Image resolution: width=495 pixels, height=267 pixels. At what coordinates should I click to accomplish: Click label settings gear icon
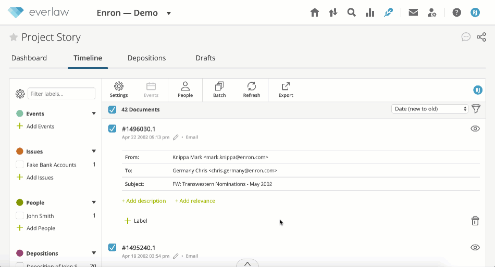(20, 94)
